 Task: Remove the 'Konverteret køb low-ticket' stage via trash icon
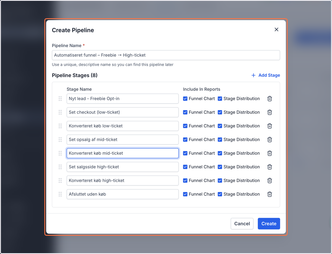pyautogui.click(x=269, y=126)
